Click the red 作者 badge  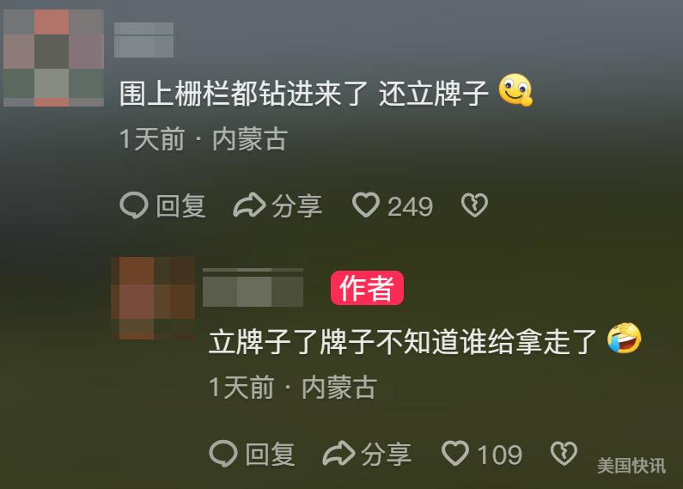[367, 288]
